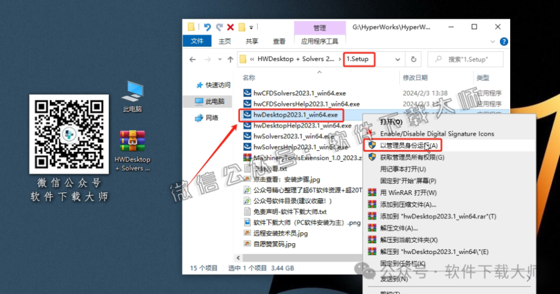
Task: Select file hwCFDSolvers2023.1_win64.exe
Action: [x=300, y=93]
